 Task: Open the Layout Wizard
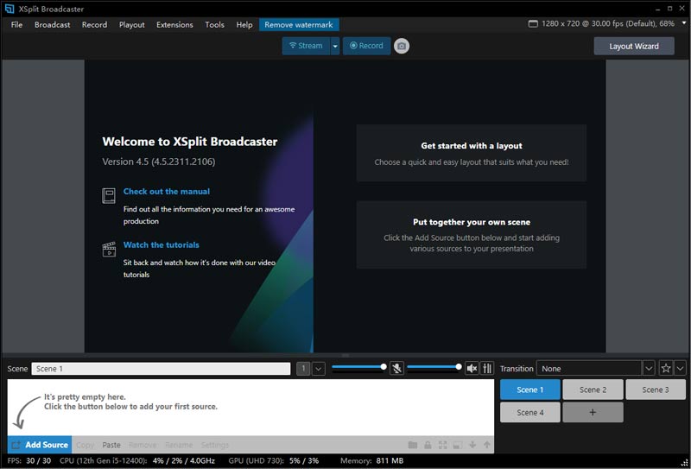[x=634, y=47]
